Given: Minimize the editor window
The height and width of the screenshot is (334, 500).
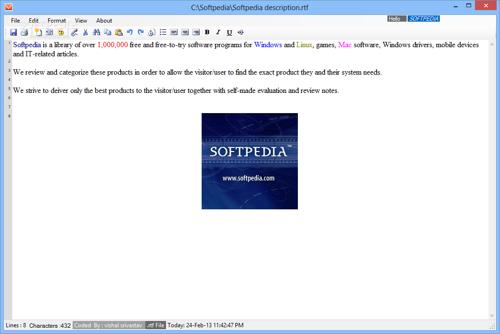Looking at the screenshot, I should click(x=456, y=6).
